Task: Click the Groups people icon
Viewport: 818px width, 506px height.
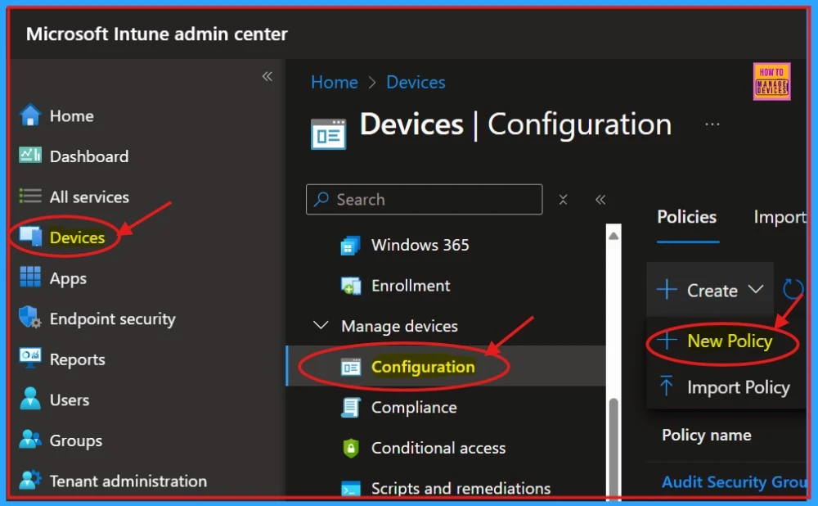Action: 30,440
